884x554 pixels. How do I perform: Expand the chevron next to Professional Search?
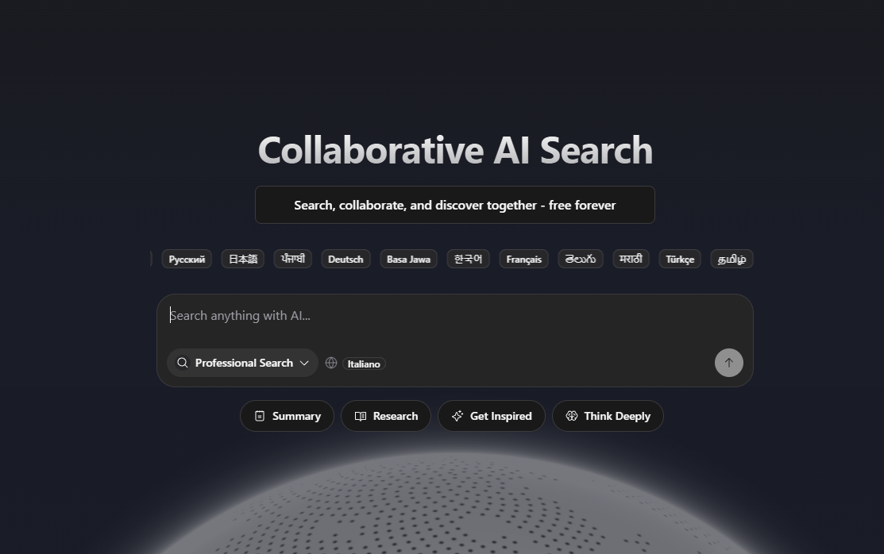coord(304,363)
